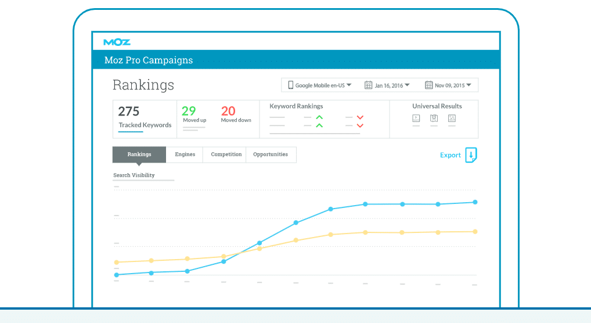This screenshot has height=323, width=591.
Task: Click the upper green up-arrow in Keyword Rankings
Action: (319, 118)
